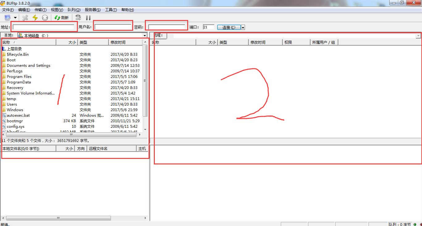Click the System Volume Information folder icon

click(x=4, y=93)
